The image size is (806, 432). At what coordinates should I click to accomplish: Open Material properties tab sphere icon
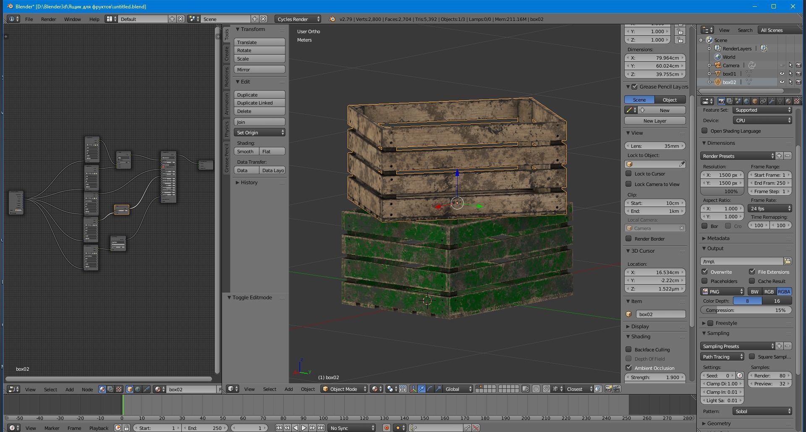pyautogui.click(x=788, y=101)
